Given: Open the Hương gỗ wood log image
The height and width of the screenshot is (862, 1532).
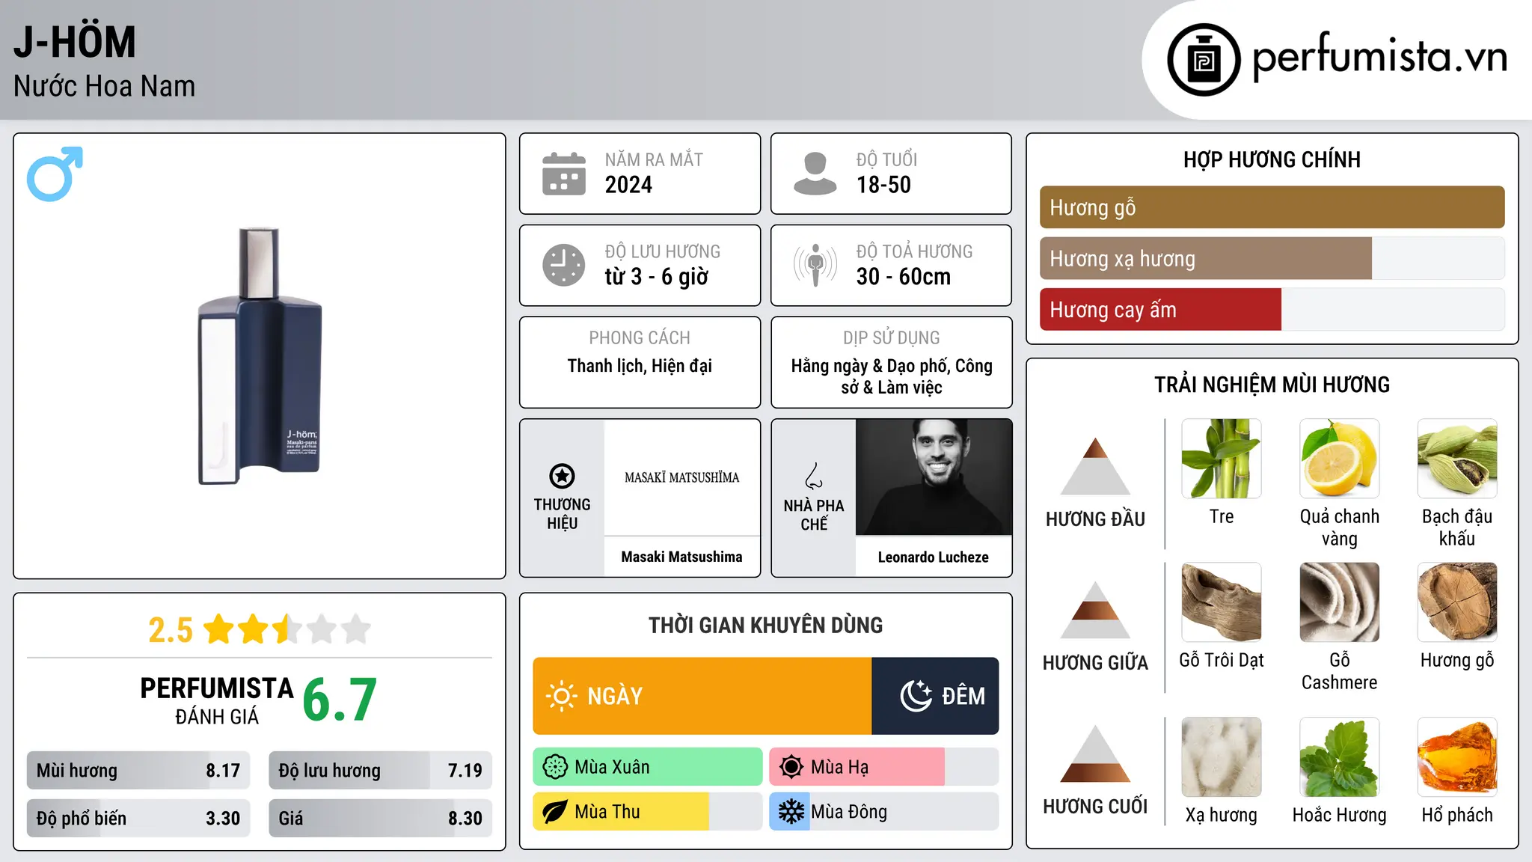Looking at the screenshot, I should pyautogui.click(x=1457, y=602).
